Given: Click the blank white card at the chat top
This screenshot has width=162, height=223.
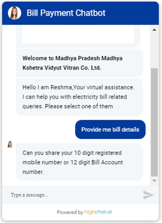Looking at the screenshot, I should 78,35.
